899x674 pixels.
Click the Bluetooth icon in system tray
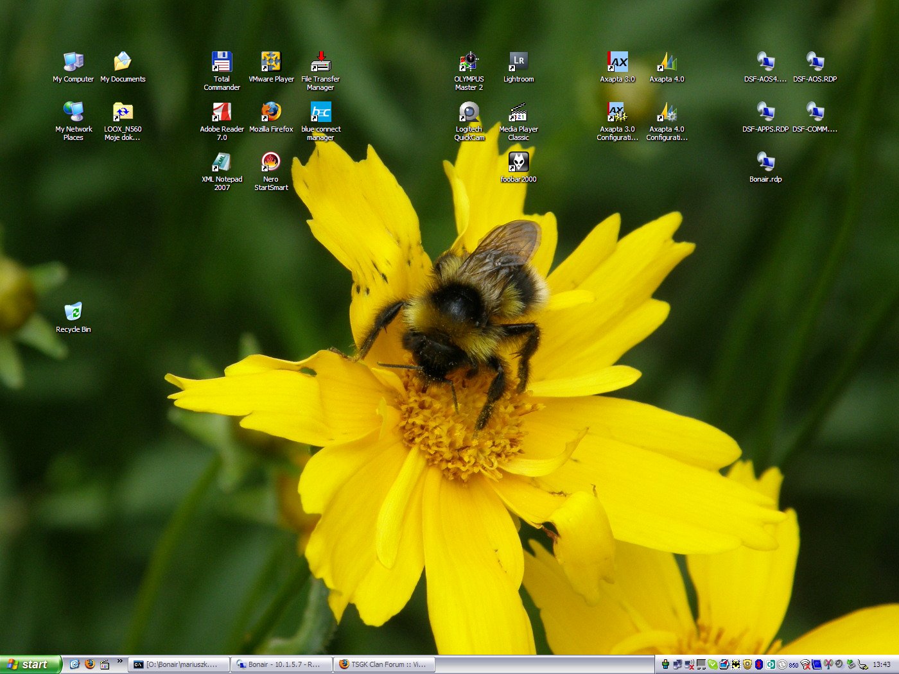[758, 664]
